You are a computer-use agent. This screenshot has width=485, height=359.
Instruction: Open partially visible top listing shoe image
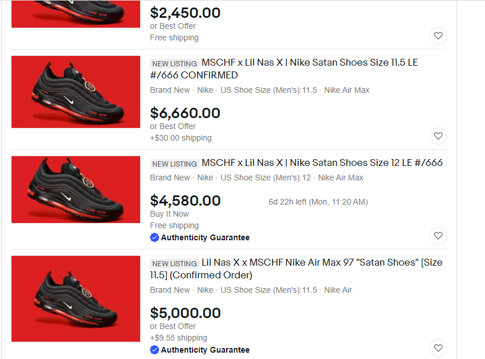coord(76,14)
